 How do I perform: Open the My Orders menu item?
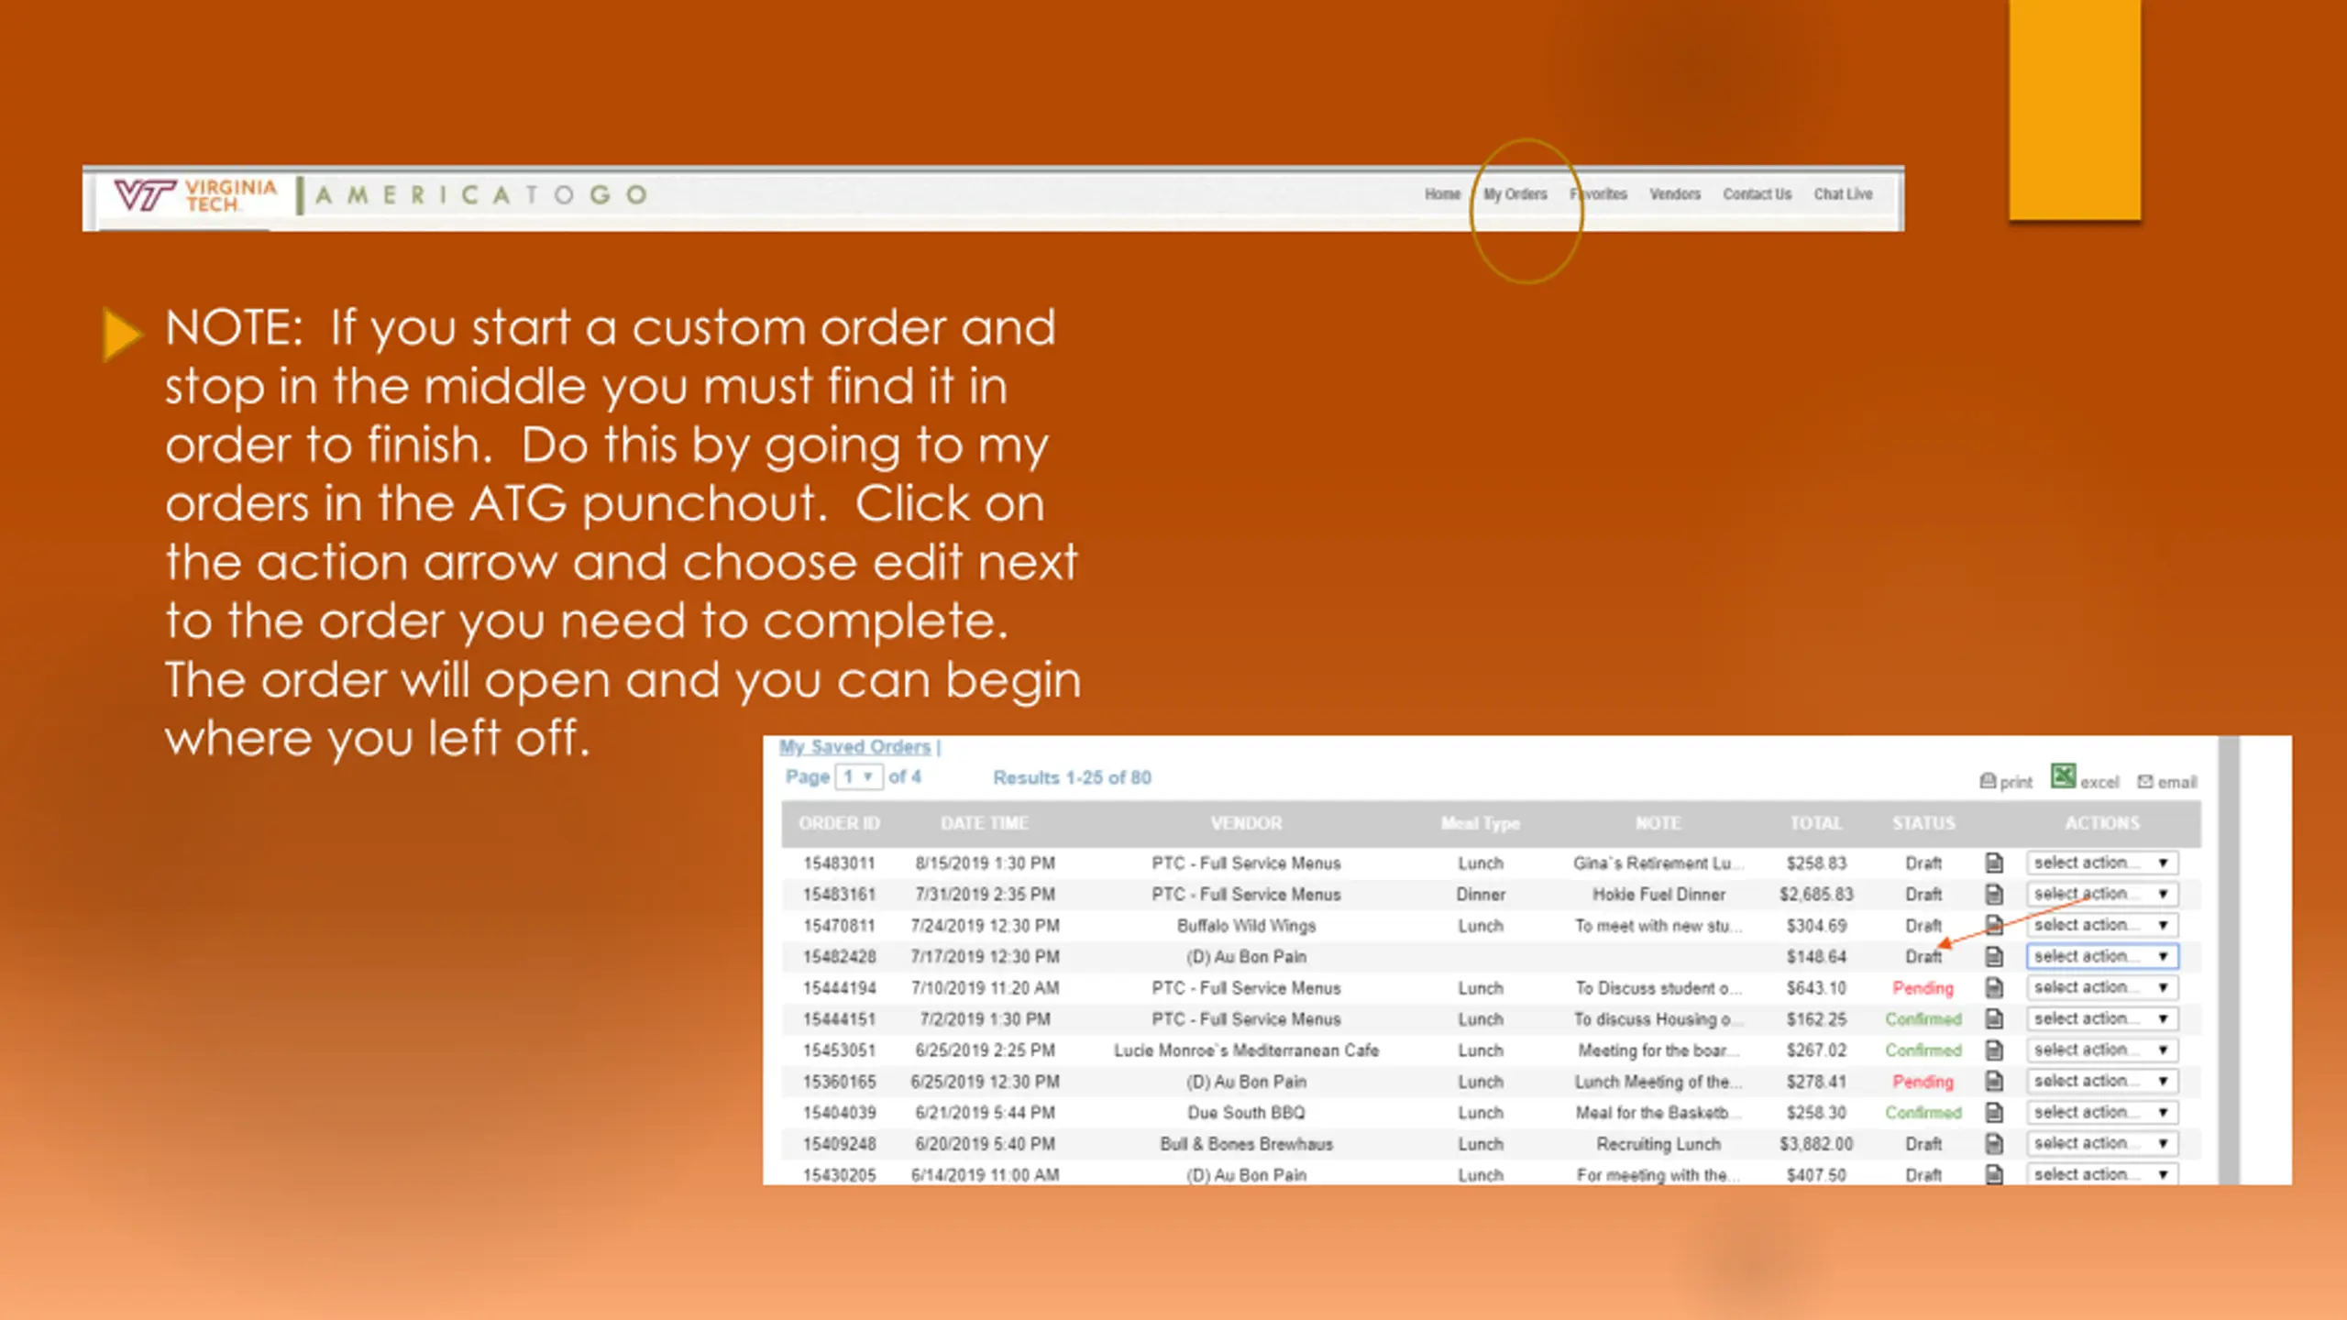click(1515, 194)
